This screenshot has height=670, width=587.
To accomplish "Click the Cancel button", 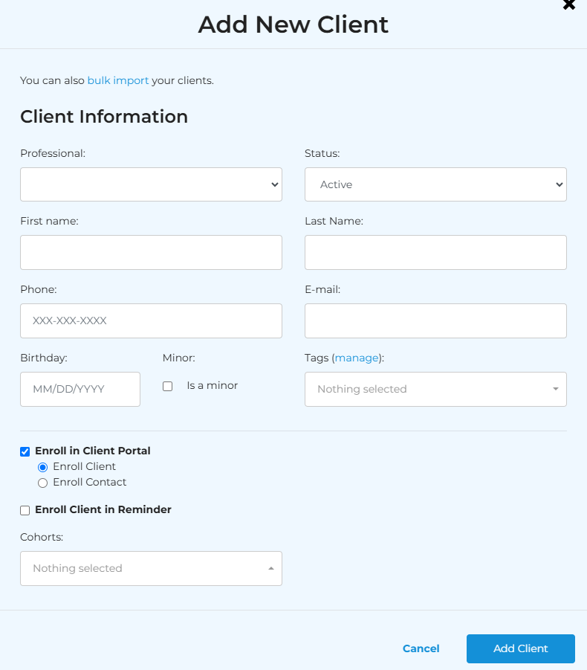I will coord(421,648).
